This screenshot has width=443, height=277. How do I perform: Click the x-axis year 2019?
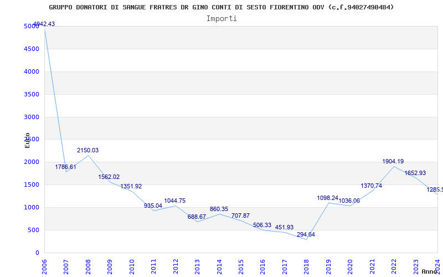click(328, 266)
